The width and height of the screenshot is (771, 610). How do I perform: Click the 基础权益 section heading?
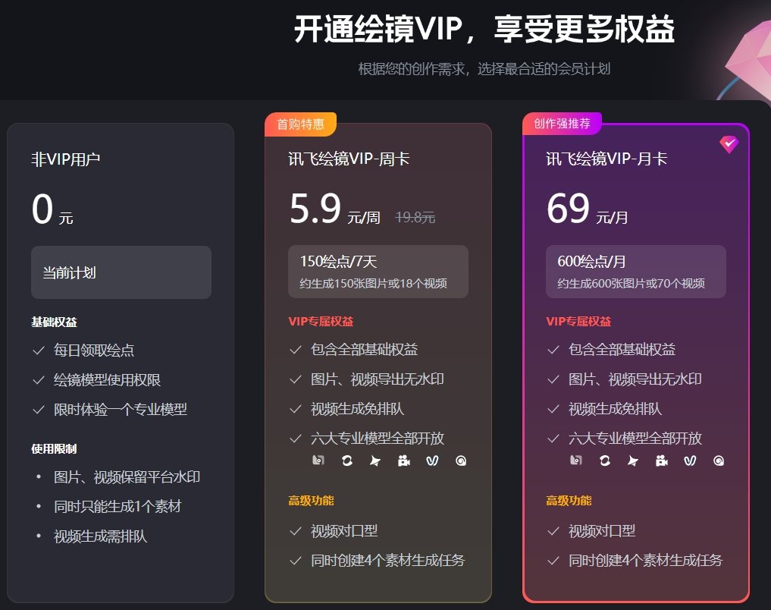(x=54, y=322)
